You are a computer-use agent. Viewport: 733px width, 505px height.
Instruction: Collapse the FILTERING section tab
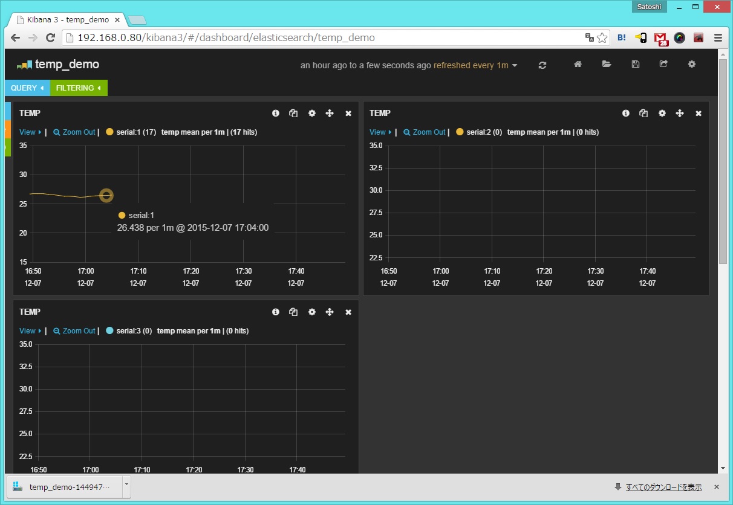(x=79, y=88)
